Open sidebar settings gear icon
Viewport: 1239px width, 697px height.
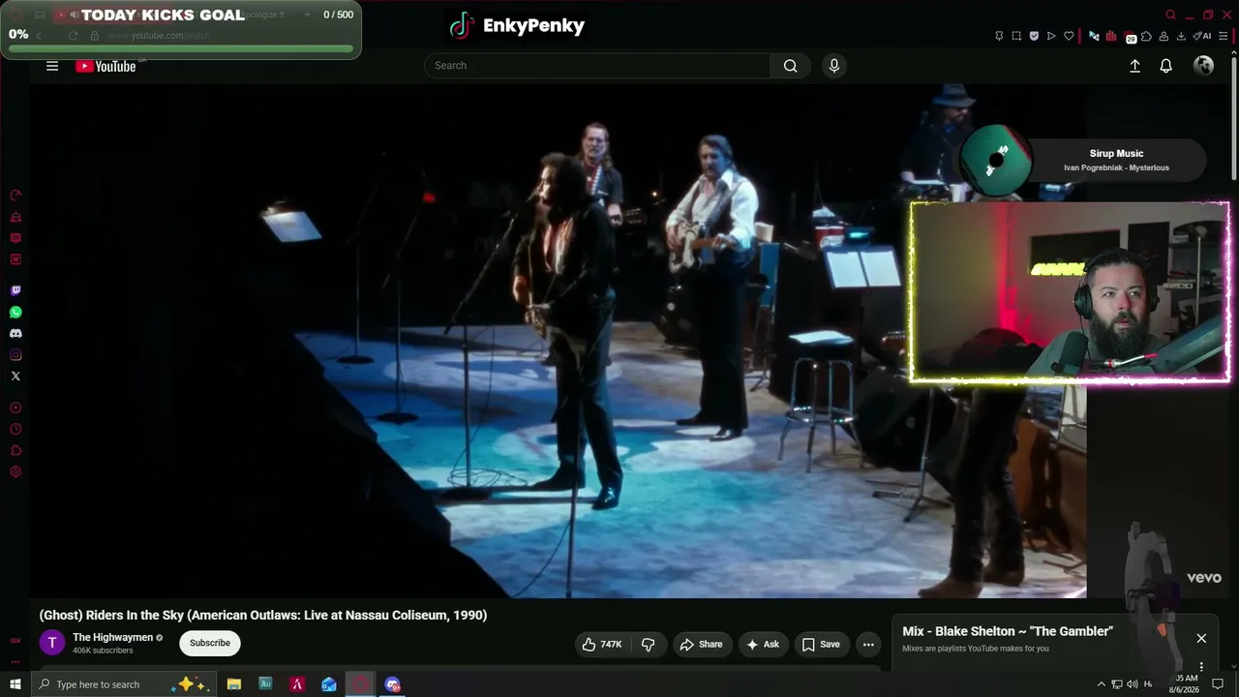coord(15,471)
